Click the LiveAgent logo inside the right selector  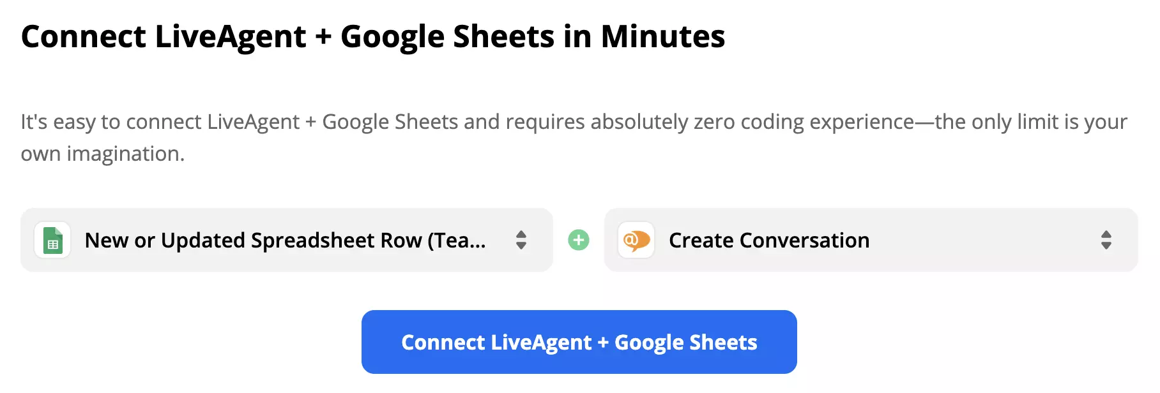pos(635,241)
